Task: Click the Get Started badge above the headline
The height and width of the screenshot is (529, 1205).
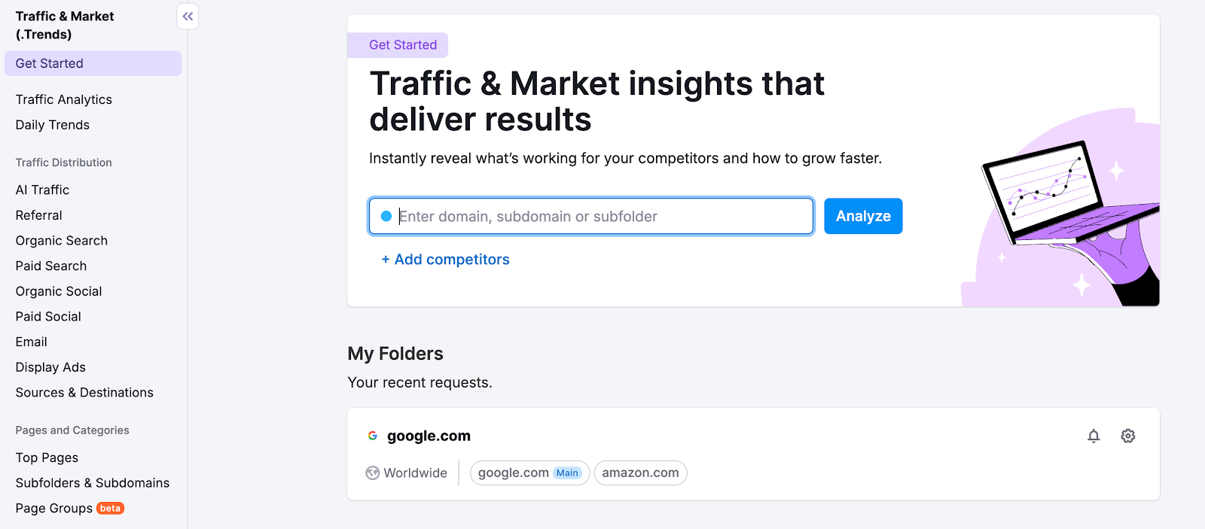Action: [x=398, y=45]
